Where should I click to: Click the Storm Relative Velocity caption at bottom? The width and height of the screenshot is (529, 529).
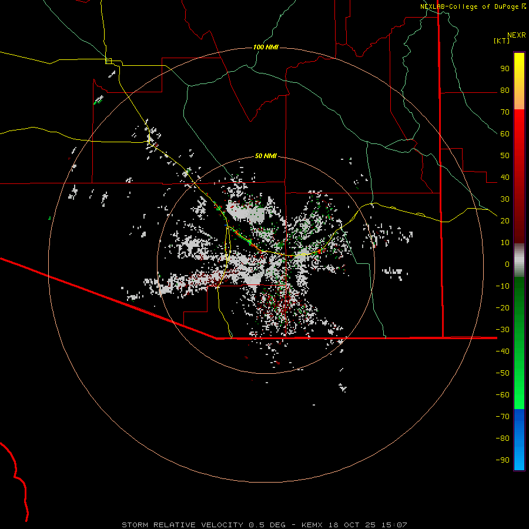pos(264,525)
